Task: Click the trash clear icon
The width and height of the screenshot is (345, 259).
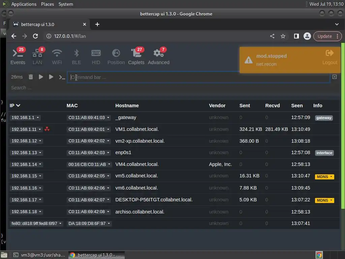Action: (31, 77)
